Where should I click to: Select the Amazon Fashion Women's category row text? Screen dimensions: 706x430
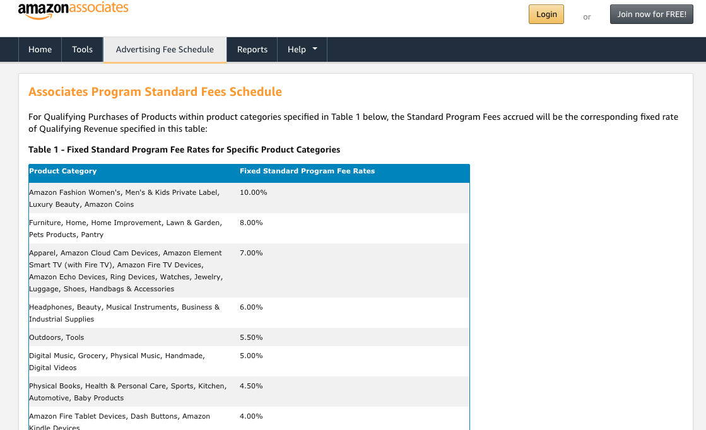pos(124,199)
